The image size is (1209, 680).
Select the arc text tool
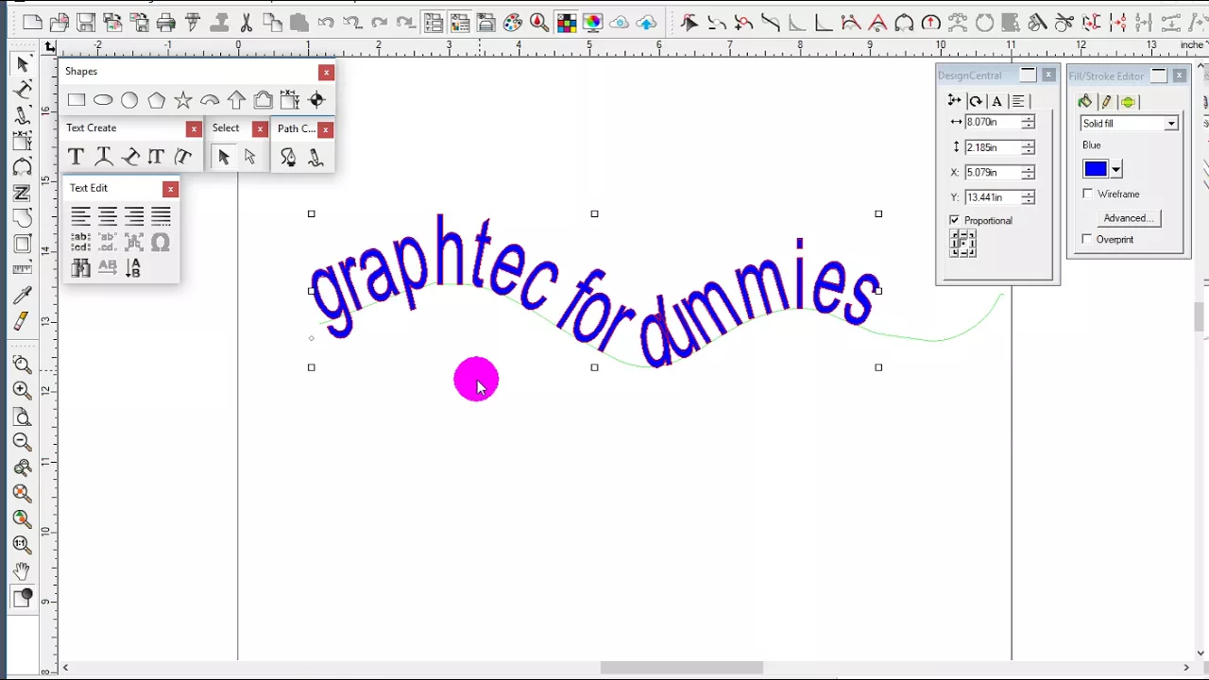point(103,157)
